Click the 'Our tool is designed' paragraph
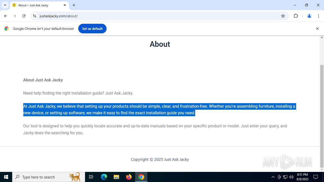Screen dimensions: 324x182 click(155, 129)
